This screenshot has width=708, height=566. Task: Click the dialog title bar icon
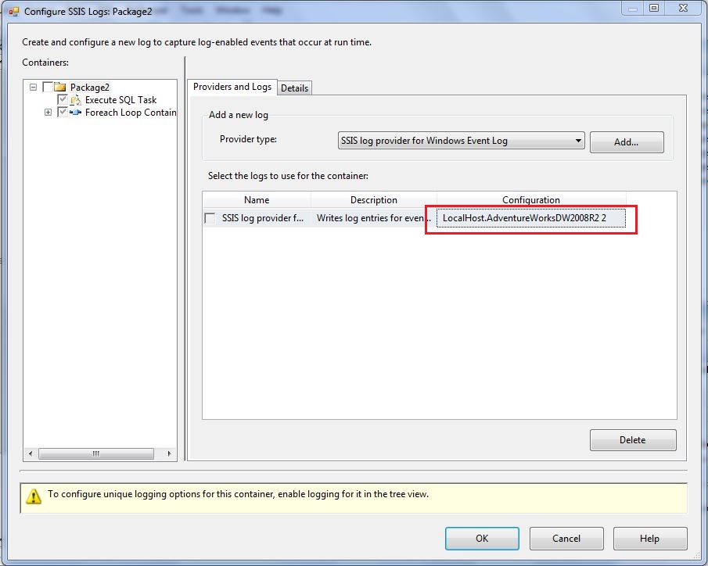point(13,11)
